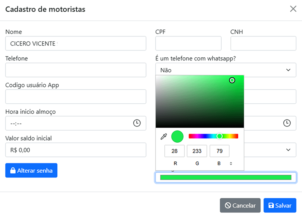Viewport: 302px width, 216px height.
Task: Select 'Não' from the whatsapp dropdown
Action: [x=226, y=70]
